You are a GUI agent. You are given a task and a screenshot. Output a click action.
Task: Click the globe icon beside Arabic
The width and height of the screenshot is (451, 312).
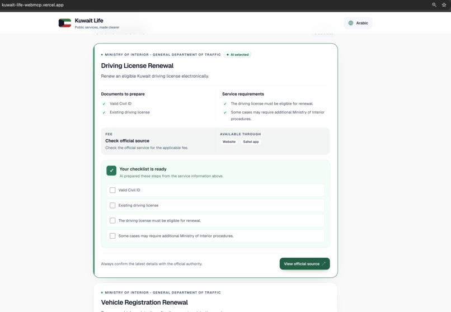coord(351,23)
